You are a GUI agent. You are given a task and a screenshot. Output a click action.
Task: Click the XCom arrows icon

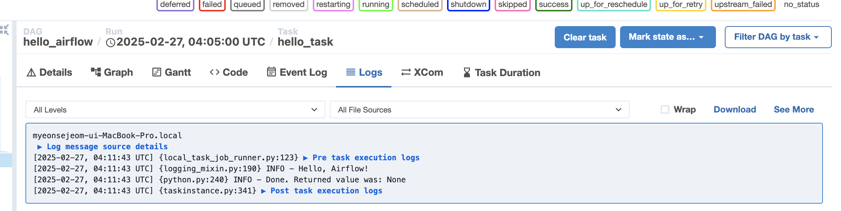tap(406, 72)
